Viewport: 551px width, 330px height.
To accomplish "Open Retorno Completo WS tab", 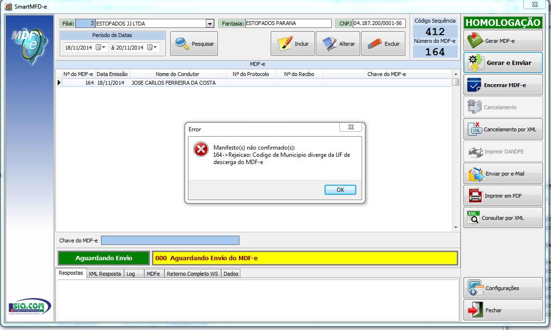I will click(x=193, y=274).
